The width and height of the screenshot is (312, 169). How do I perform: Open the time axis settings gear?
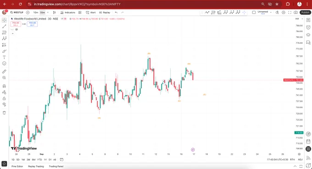click(299, 154)
